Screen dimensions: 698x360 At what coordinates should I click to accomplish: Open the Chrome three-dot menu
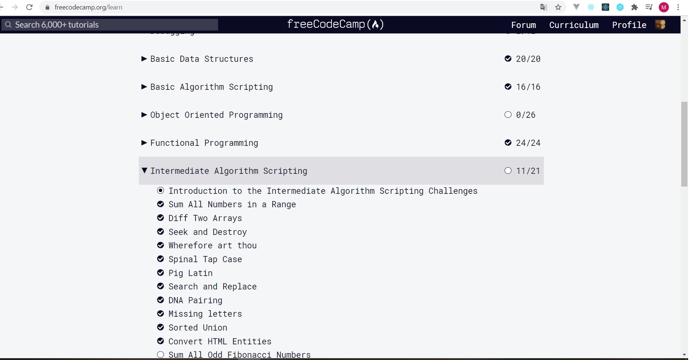tap(678, 7)
